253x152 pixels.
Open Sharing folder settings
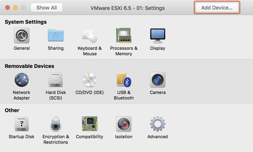pos(56,36)
